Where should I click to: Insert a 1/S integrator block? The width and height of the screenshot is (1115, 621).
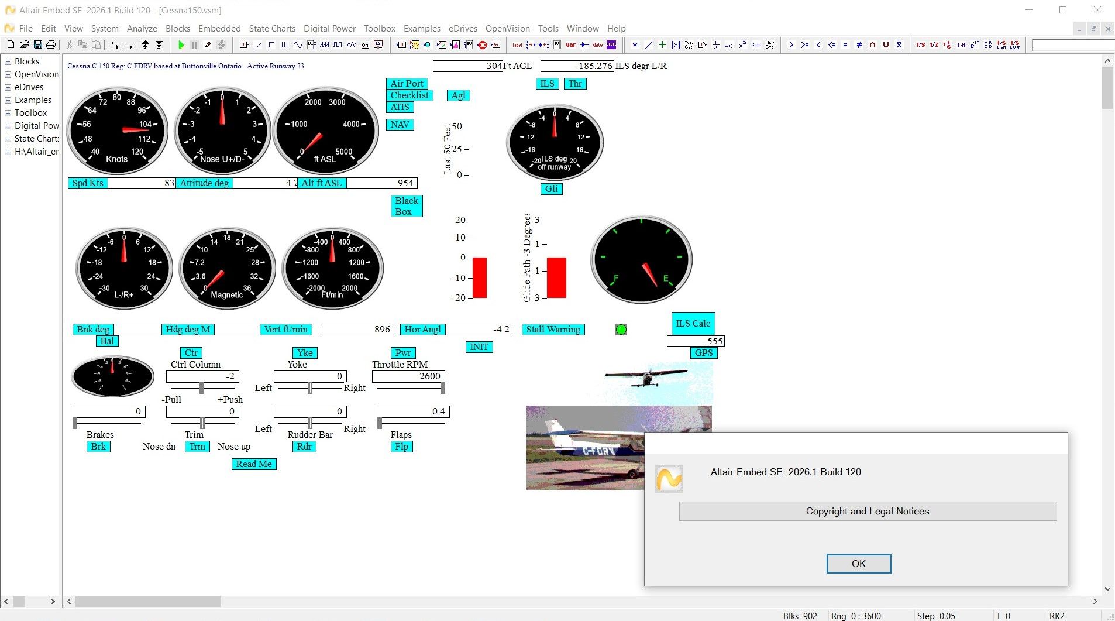click(x=920, y=44)
